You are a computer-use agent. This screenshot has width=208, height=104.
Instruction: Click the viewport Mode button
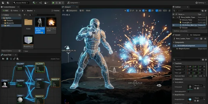click(x=88, y=11)
